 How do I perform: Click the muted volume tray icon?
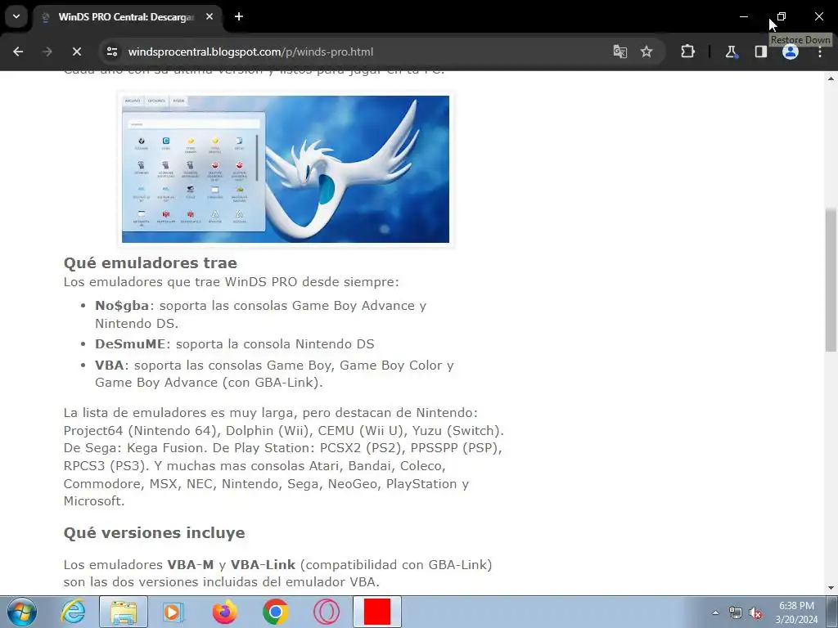pos(755,612)
